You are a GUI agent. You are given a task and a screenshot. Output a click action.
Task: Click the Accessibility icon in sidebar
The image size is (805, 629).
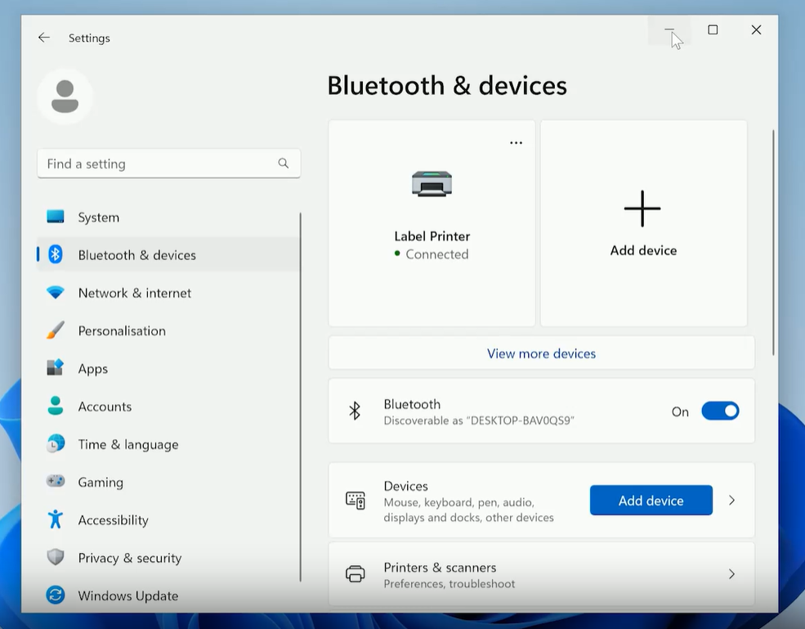[x=56, y=519]
